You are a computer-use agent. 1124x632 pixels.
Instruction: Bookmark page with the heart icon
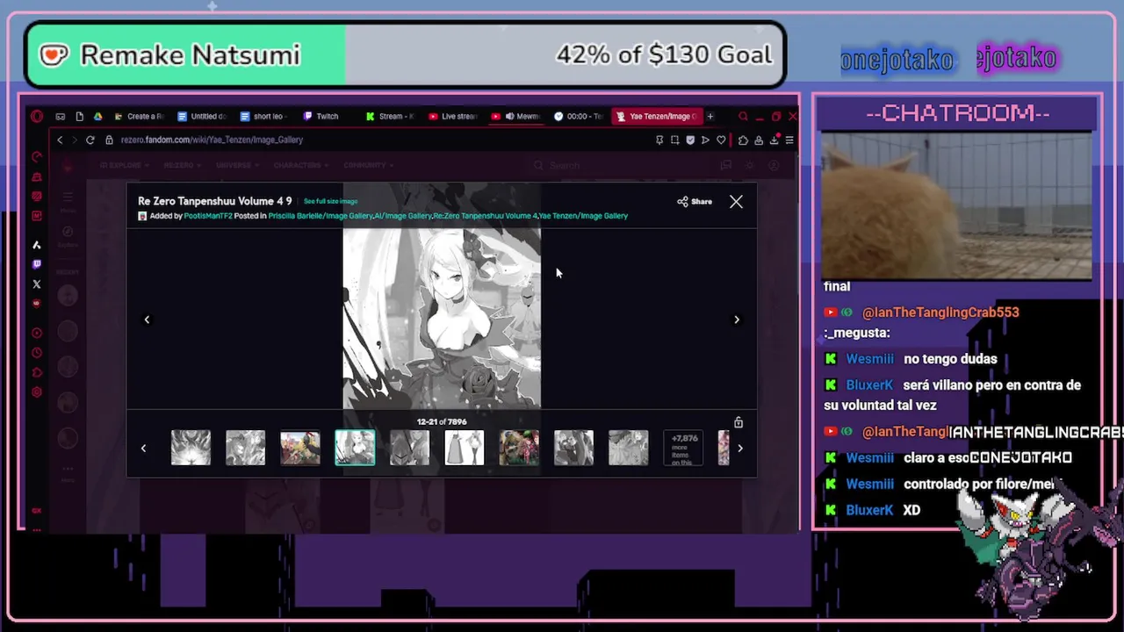(721, 140)
